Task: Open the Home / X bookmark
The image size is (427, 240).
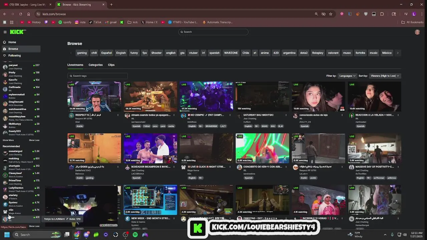Action: click(149, 22)
